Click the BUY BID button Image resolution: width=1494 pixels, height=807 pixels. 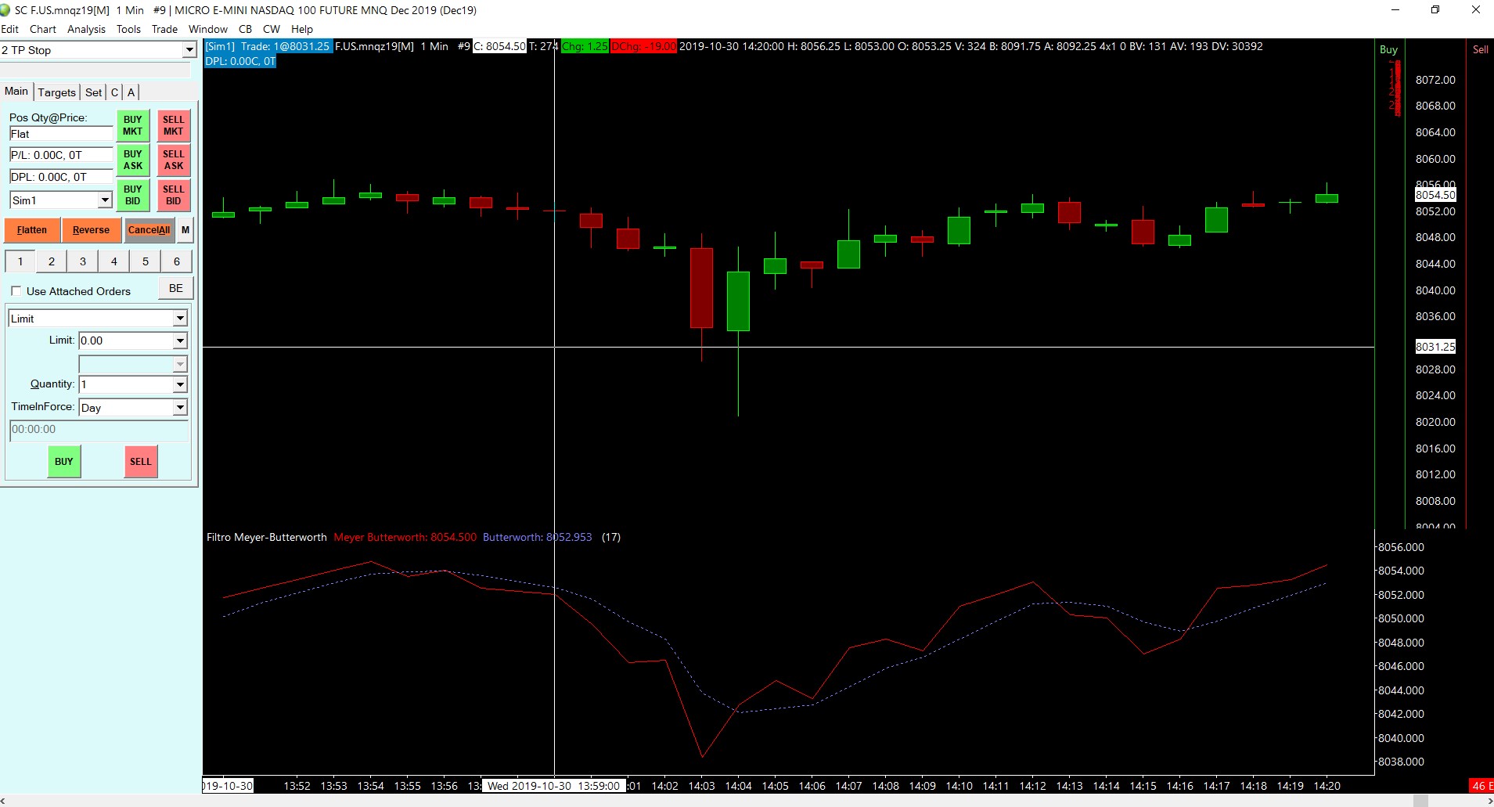pyautogui.click(x=133, y=195)
